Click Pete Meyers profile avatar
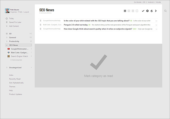The width and height of the screenshot is (170, 119). (7, 11)
